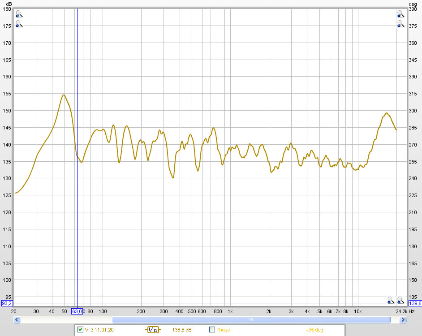422x336 pixels.
Task: Zoom out the deg axis, top-right magnifier
Action: coord(401,24)
